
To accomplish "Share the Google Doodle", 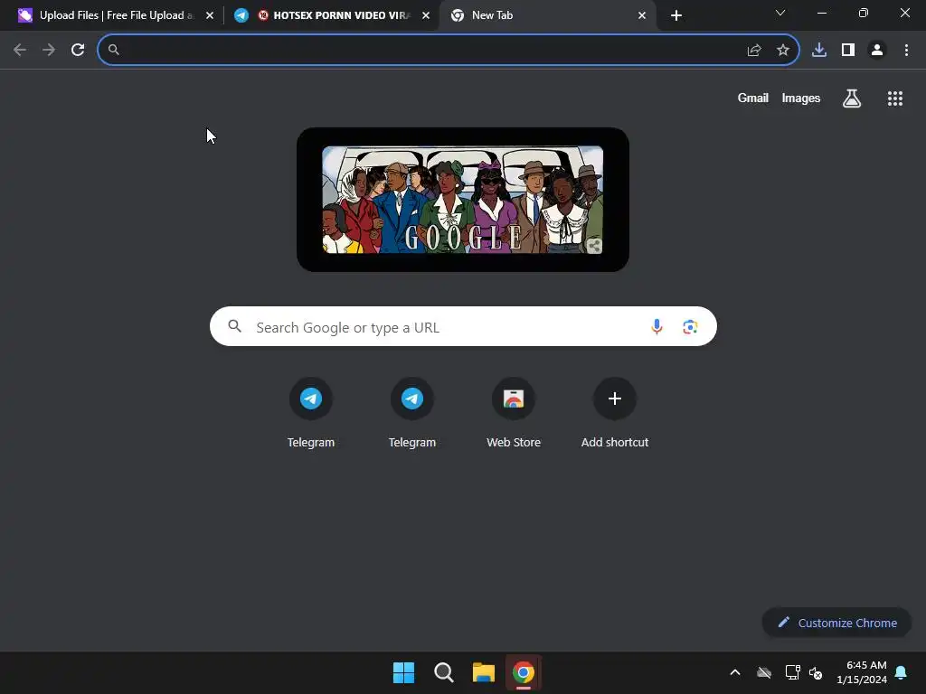I will pyautogui.click(x=594, y=246).
